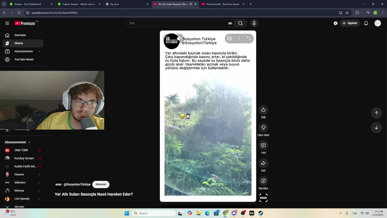Go to the previous Short with up arrow
The height and width of the screenshot is (218, 387).
point(376,113)
